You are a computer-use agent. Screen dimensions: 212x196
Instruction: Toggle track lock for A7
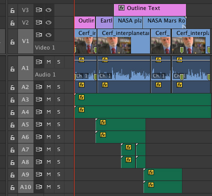12,149
